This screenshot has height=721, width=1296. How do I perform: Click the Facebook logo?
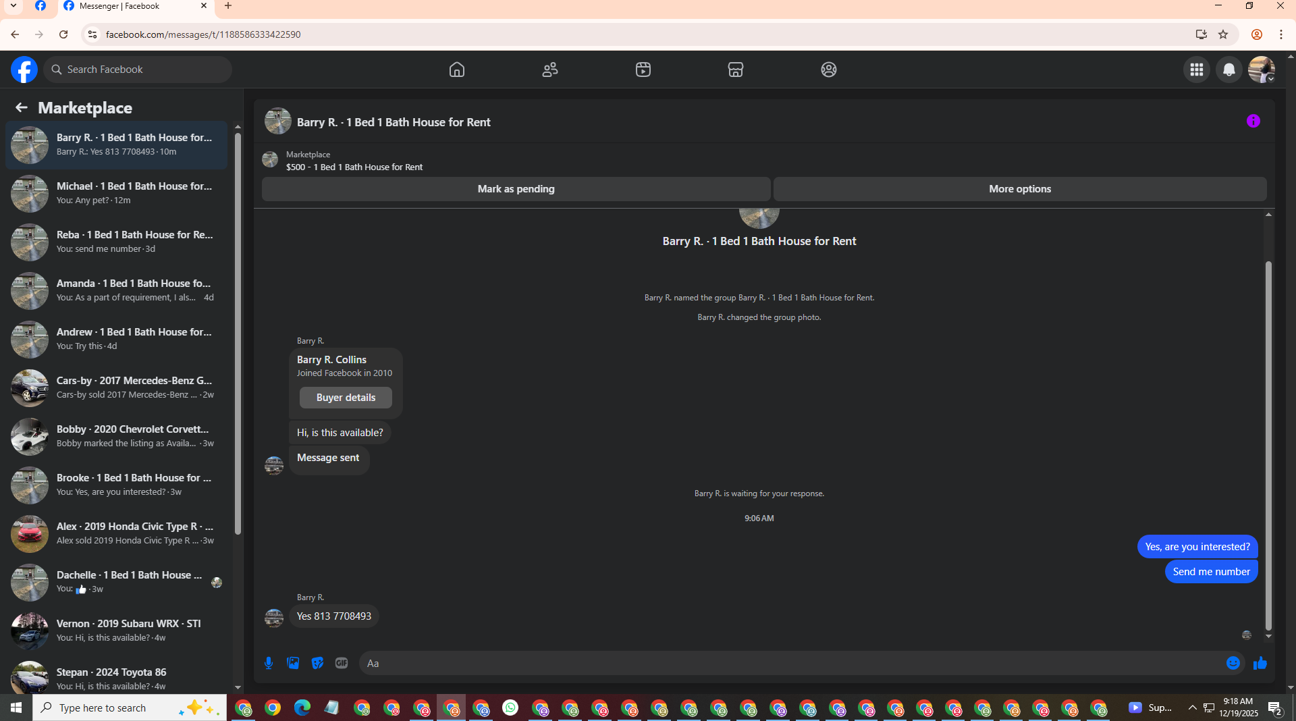point(24,70)
